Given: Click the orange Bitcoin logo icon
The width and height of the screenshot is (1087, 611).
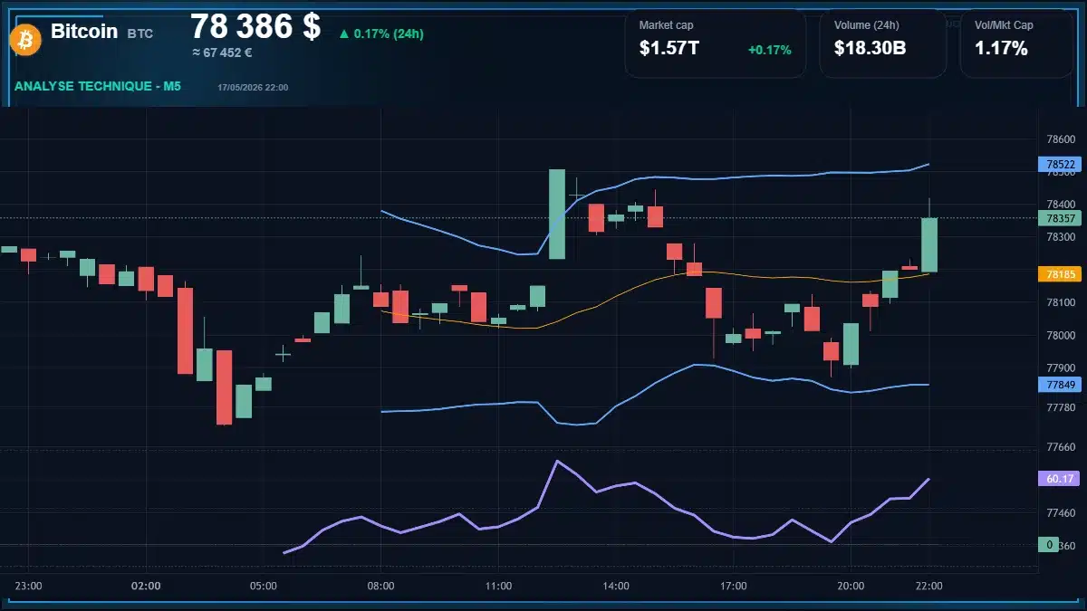Looking at the screenshot, I should tap(25, 39).
